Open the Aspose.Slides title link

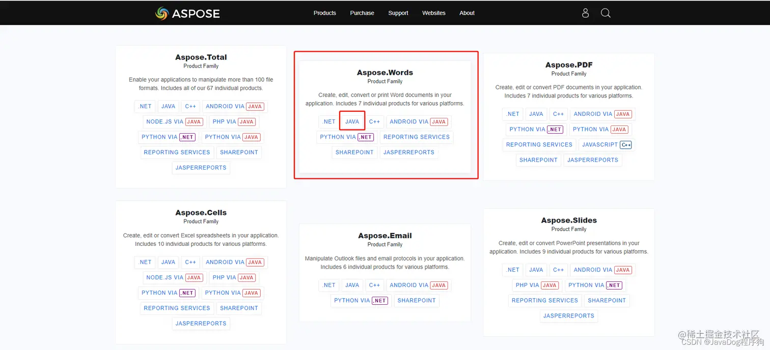coord(569,220)
